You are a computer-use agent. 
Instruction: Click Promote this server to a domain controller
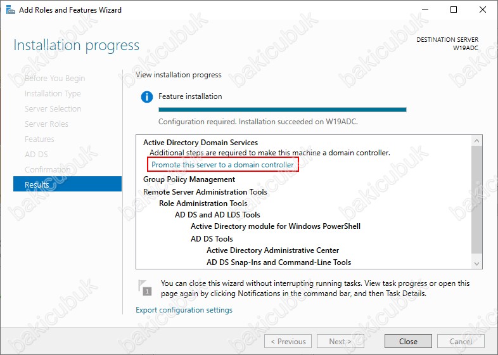pyautogui.click(x=222, y=165)
